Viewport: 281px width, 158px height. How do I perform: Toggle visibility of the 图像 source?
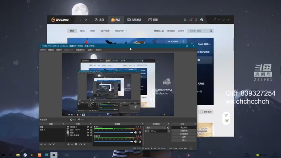tap(88, 133)
